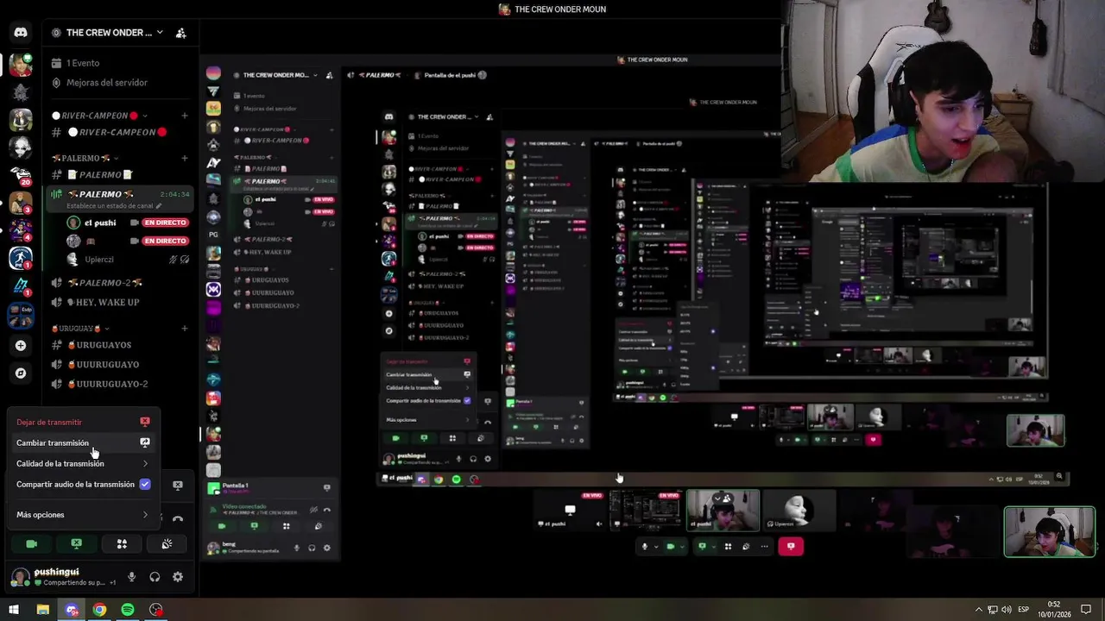
Task: Click the volume icon in system tray
Action: [1006, 610]
